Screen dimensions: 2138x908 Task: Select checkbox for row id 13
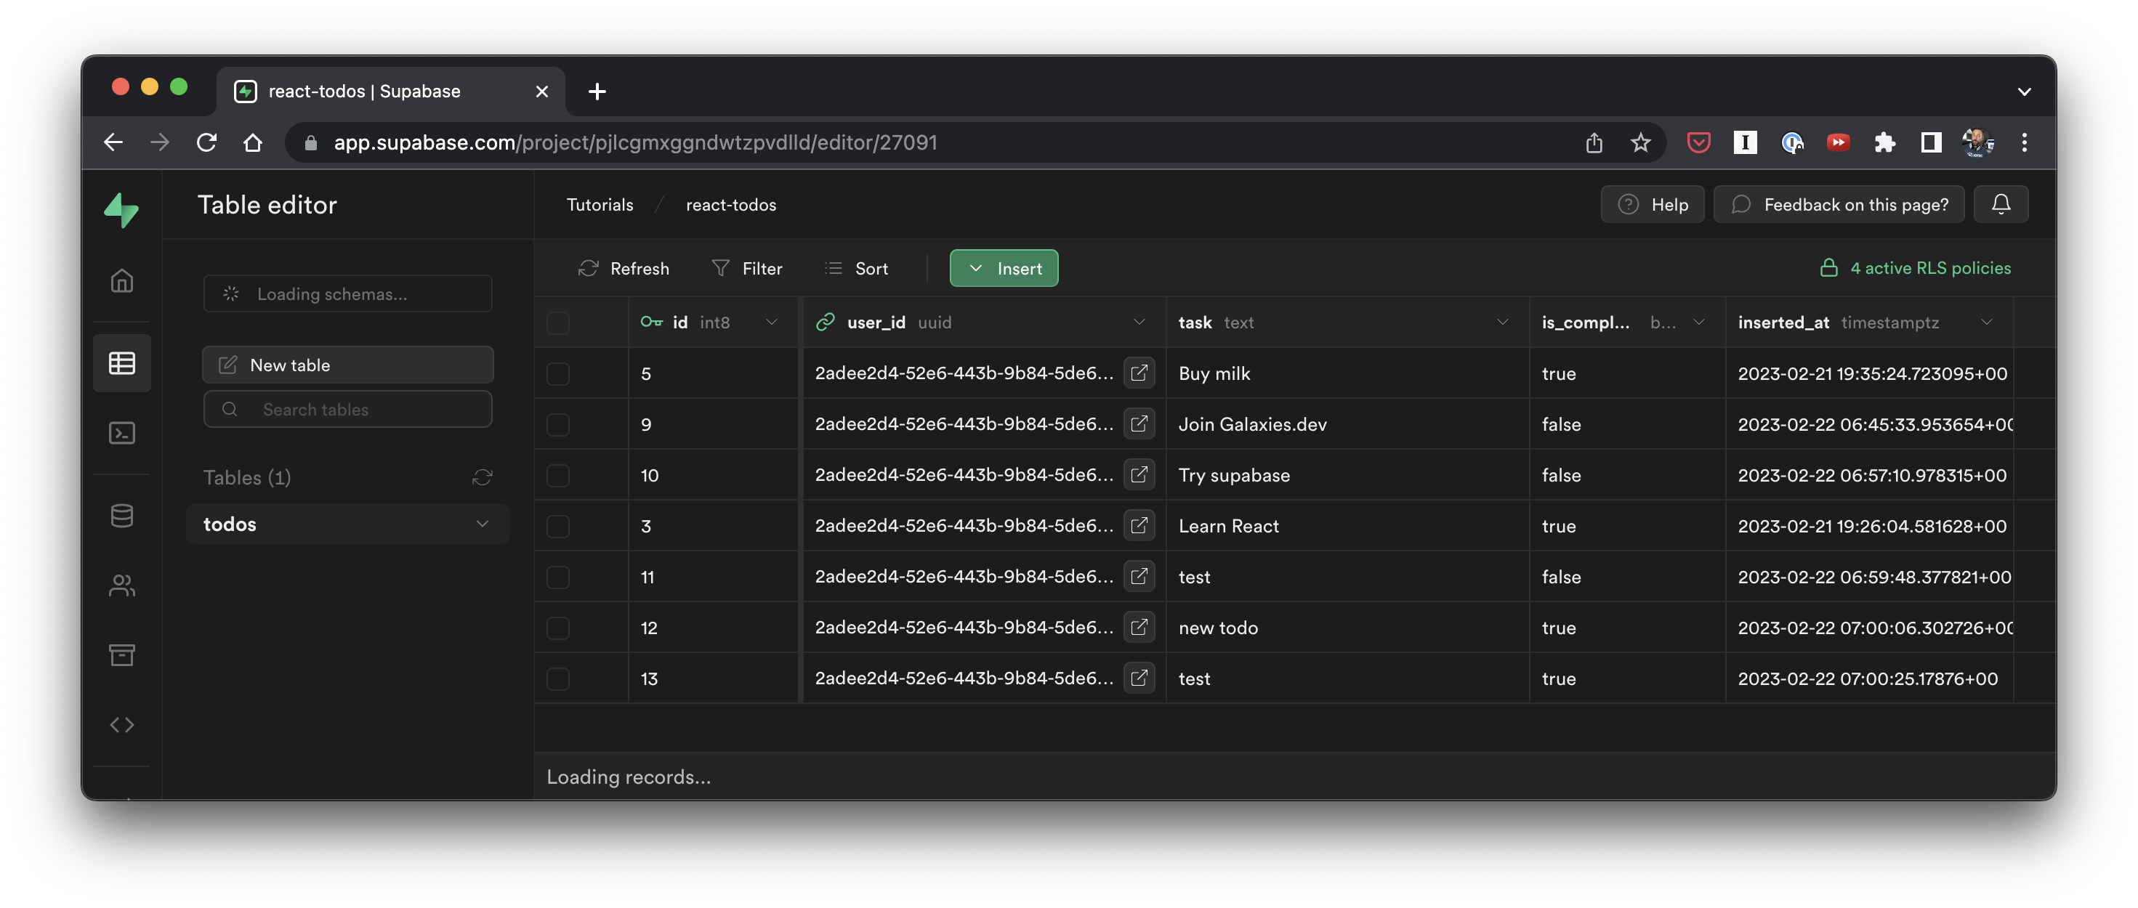[557, 678]
